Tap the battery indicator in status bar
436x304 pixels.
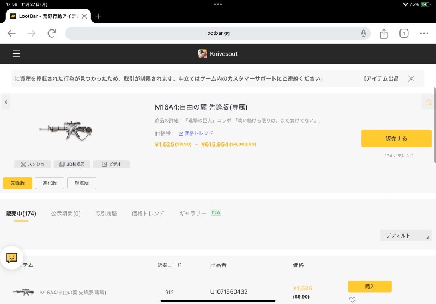coord(425,4)
